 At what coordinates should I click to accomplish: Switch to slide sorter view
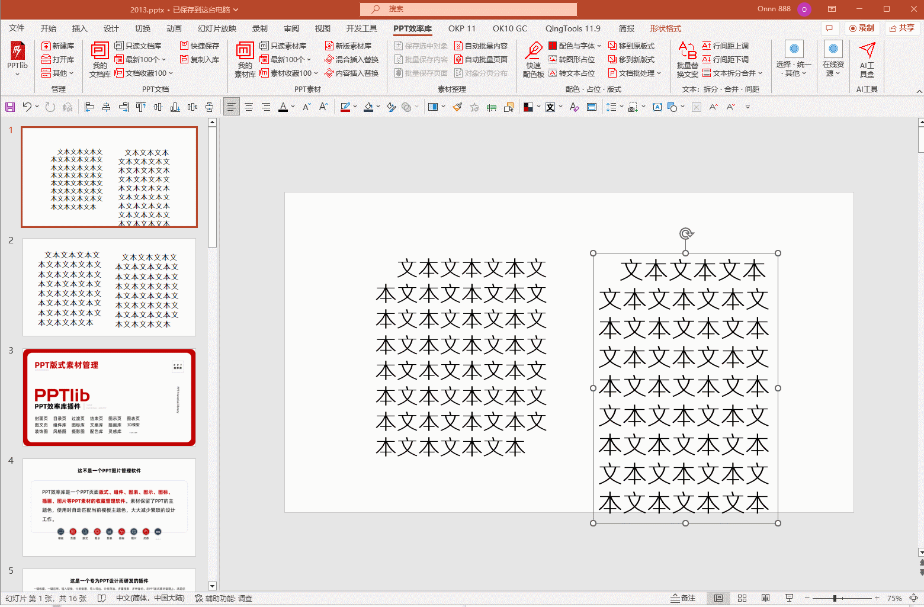pos(742,598)
